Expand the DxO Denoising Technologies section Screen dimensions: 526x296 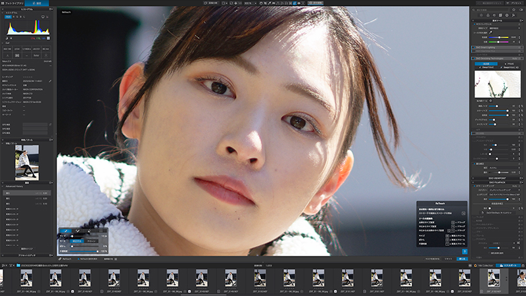pyautogui.click(x=498, y=59)
